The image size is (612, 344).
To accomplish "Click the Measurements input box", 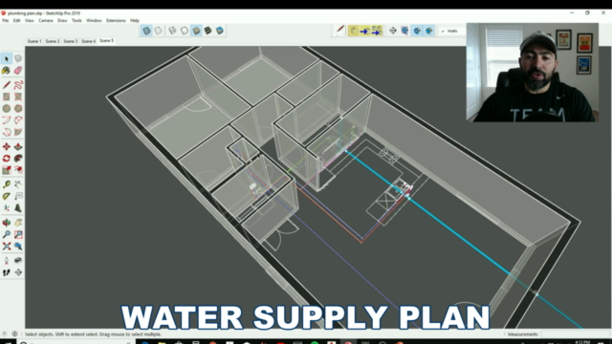I will pos(576,334).
